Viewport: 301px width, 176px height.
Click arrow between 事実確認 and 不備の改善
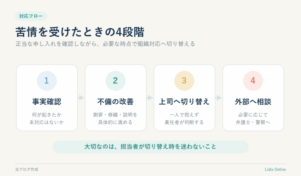click(81, 98)
